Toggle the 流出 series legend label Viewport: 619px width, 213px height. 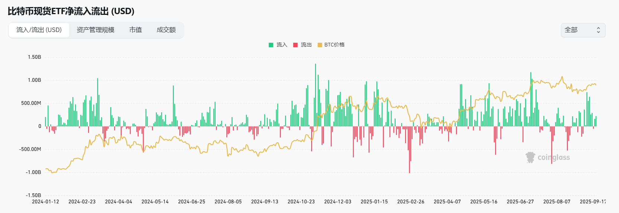[306, 45]
